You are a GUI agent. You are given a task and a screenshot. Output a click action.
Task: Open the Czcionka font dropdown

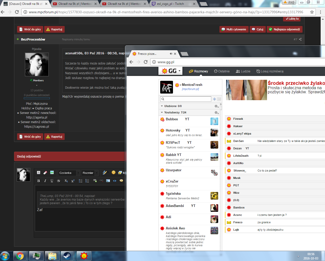(69, 173)
